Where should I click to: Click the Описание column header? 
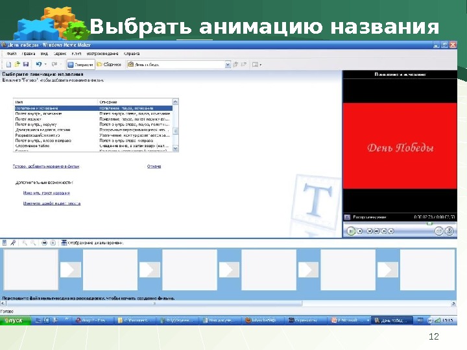click(135, 102)
